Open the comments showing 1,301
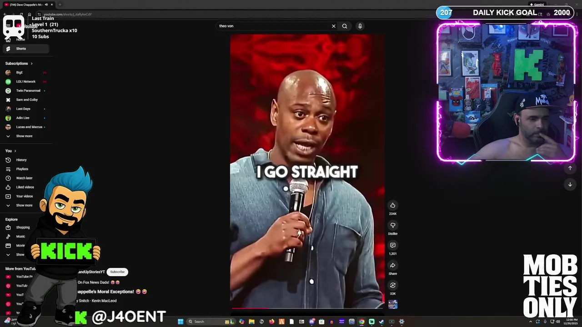This screenshot has width=582, height=327. click(x=393, y=245)
